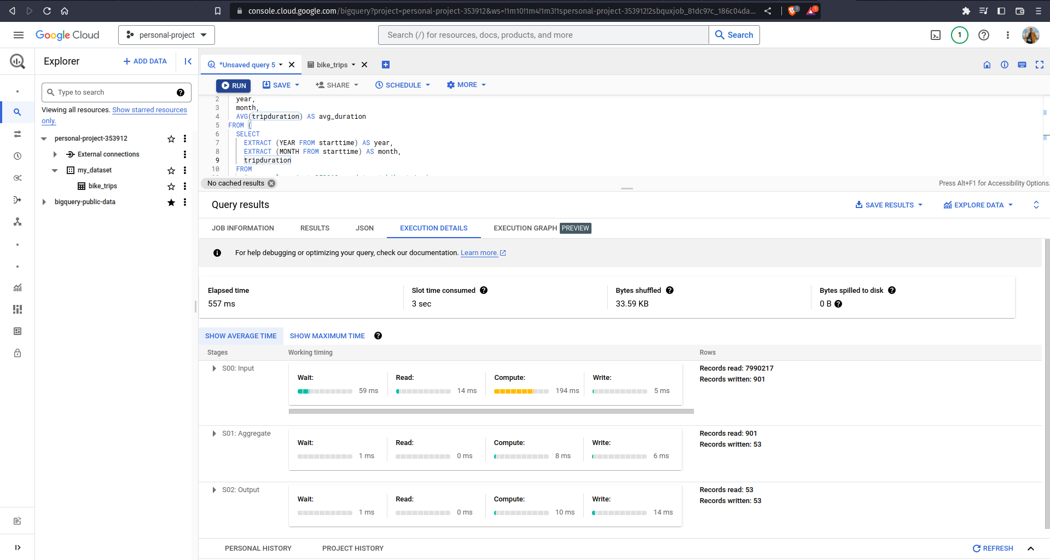Open the EXECUTION GRAPH tab
The image size is (1050, 560).
pyautogui.click(x=525, y=228)
